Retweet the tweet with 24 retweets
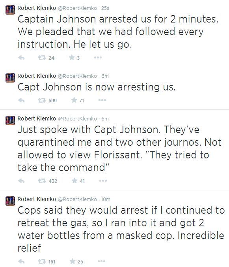 click(x=42, y=58)
